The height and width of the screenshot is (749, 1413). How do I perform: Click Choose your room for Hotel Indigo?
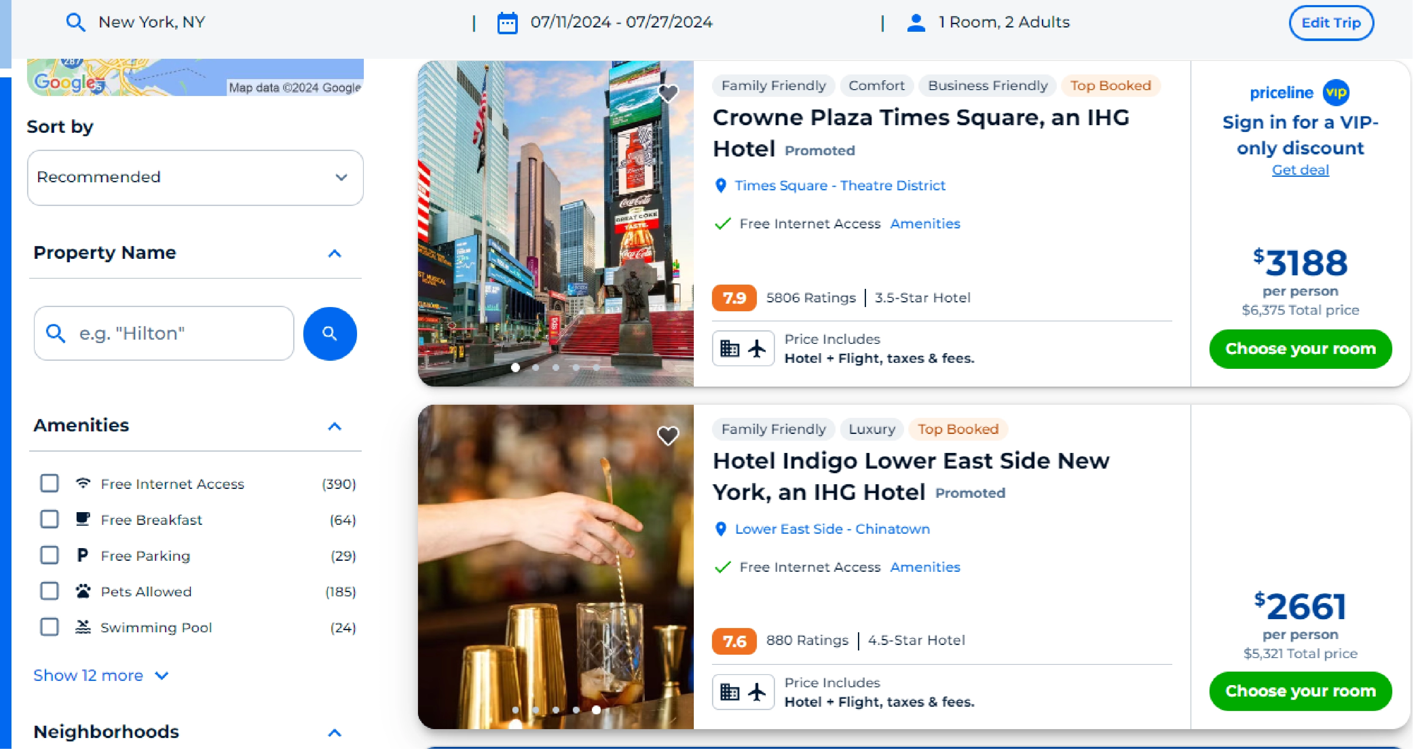(x=1300, y=691)
